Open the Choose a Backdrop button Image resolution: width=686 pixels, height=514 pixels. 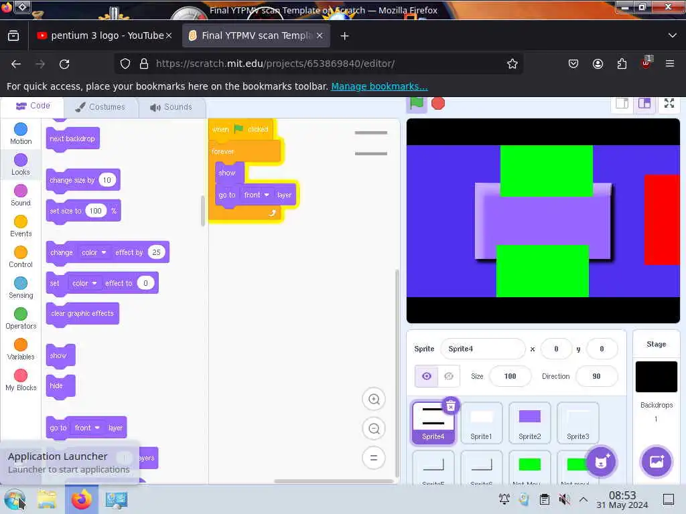pos(657,462)
